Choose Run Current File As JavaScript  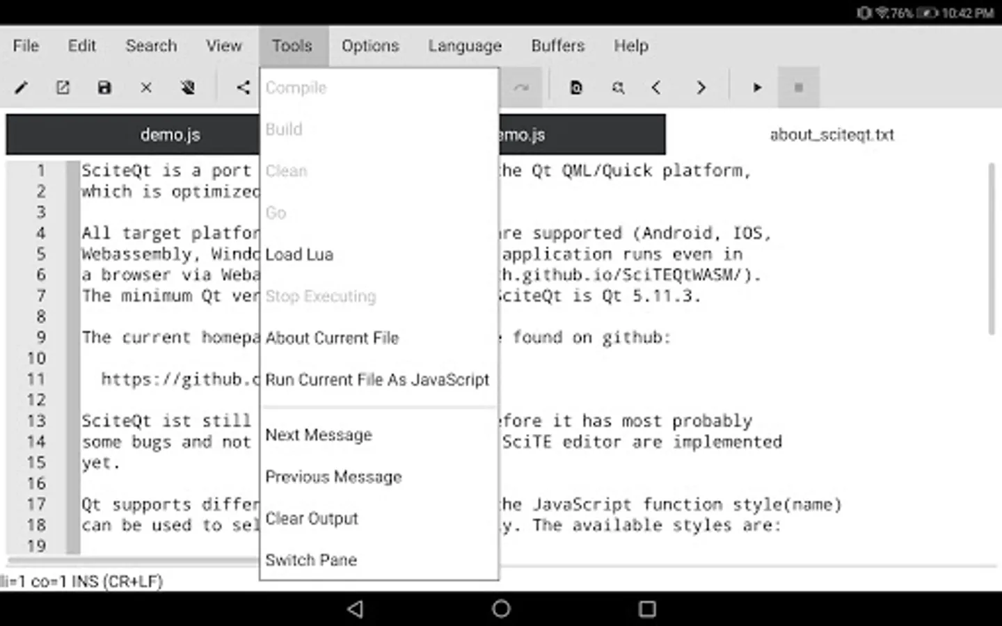379,380
